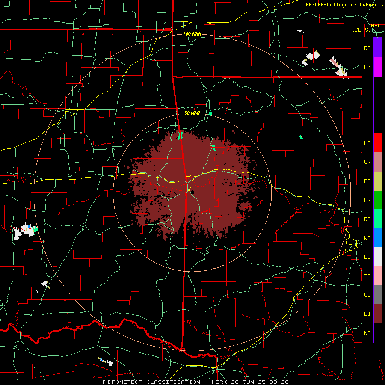Click the GC legend label
Image resolution: width=385 pixels, height=385 pixels.
(x=367, y=295)
